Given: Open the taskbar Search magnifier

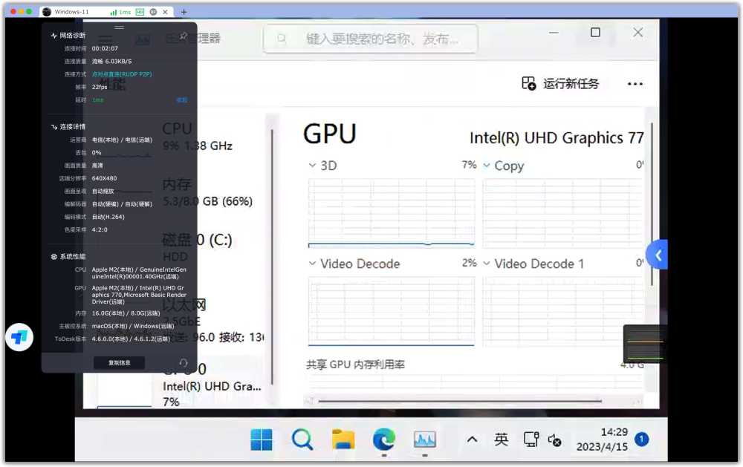Looking at the screenshot, I should point(302,440).
